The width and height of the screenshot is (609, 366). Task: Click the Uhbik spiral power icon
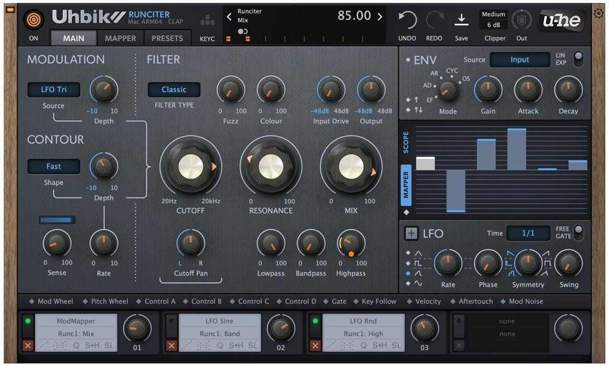pyautogui.click(x=34, y=20)
